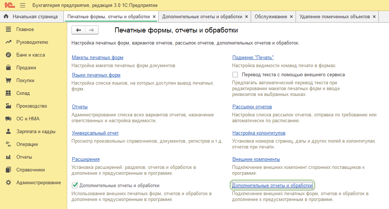Go back with the left arrow button
The height and width of the screenshot is (209, 389).
pyautogui.click(x=78, y=30)
